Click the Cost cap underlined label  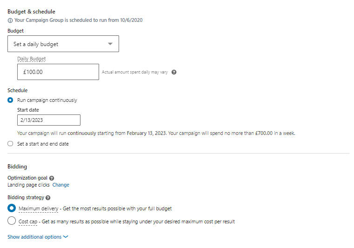(28, 221)
